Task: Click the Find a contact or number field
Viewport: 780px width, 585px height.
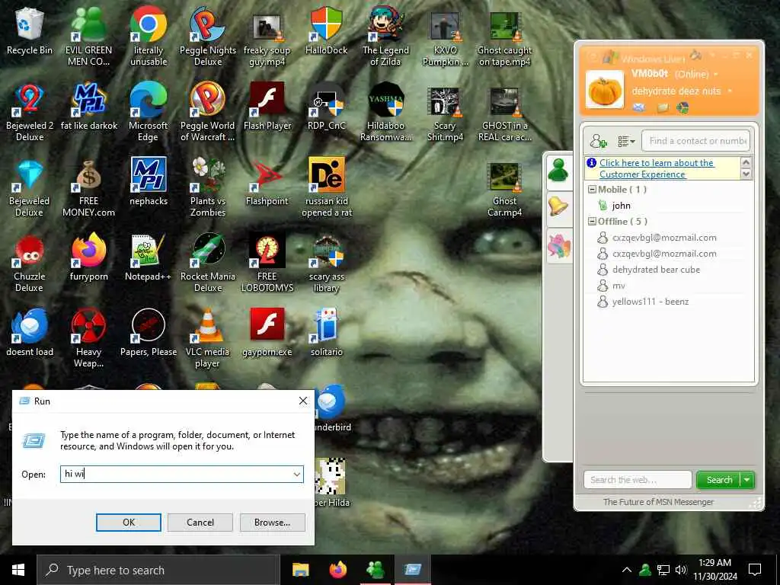Action: point(695,141)
